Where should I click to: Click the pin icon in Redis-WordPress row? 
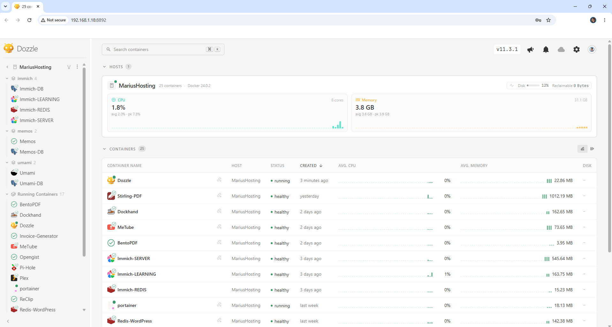(219, 320)
